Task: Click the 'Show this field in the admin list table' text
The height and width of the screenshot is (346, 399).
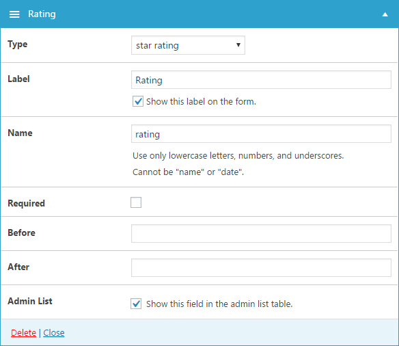Action: (219, 304)
